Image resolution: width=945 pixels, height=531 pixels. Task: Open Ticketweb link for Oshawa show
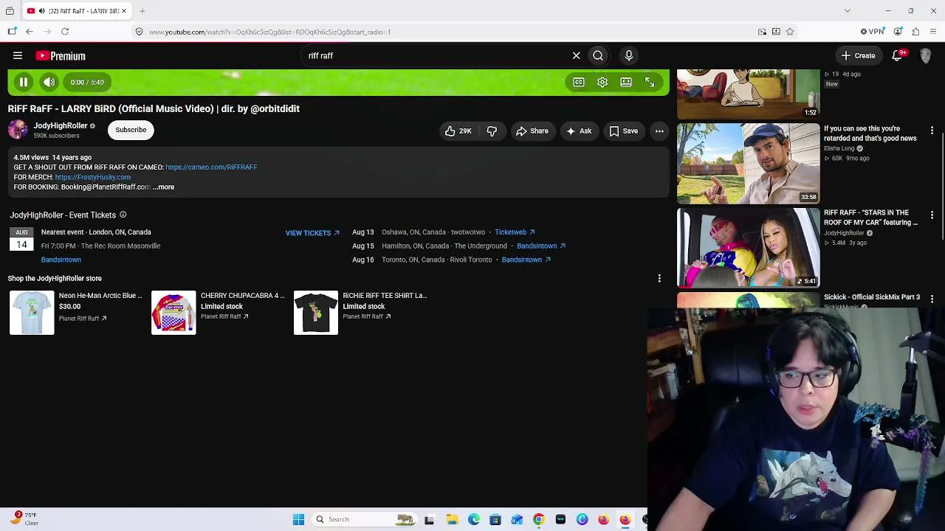click(515, 232)
